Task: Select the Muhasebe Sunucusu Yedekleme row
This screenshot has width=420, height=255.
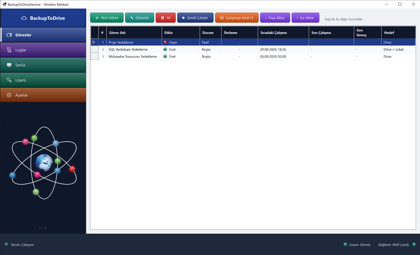Action: point(253,56)
